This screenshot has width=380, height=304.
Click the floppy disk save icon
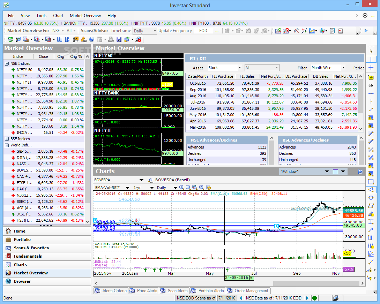point(119,39)
